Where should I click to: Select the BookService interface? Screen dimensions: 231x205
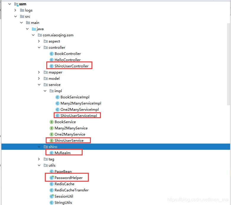[x=65, y=122]
